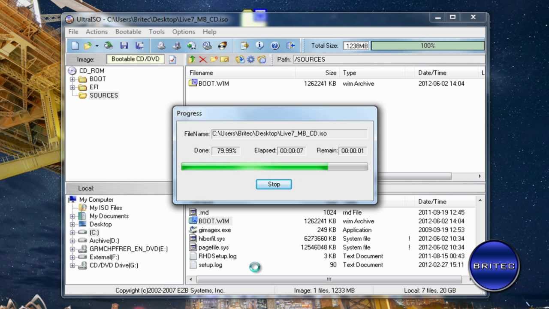Stop the ISO save progress
The image size is (549, 309).
[x=274, y=184]
